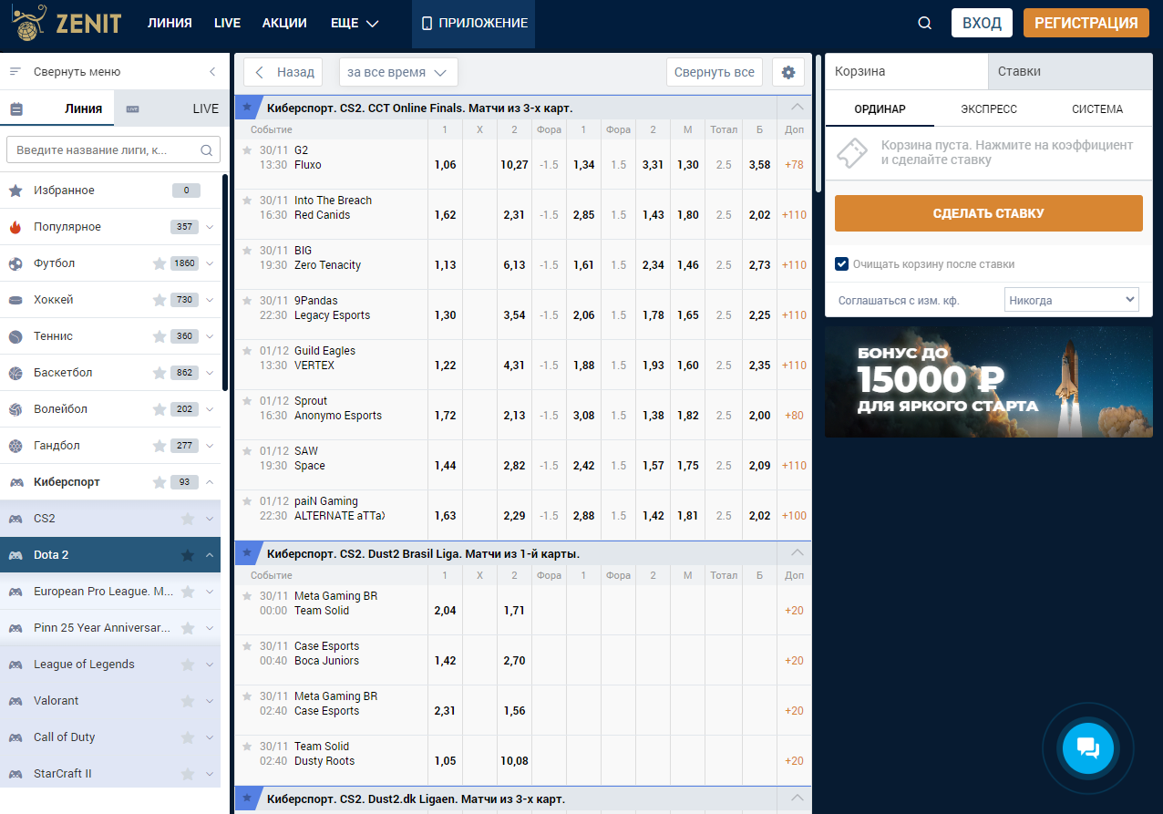This screenshot has width=1163, height=814.
Task: Switch to the 'Ставки' tab
Action: [1070, 71]
